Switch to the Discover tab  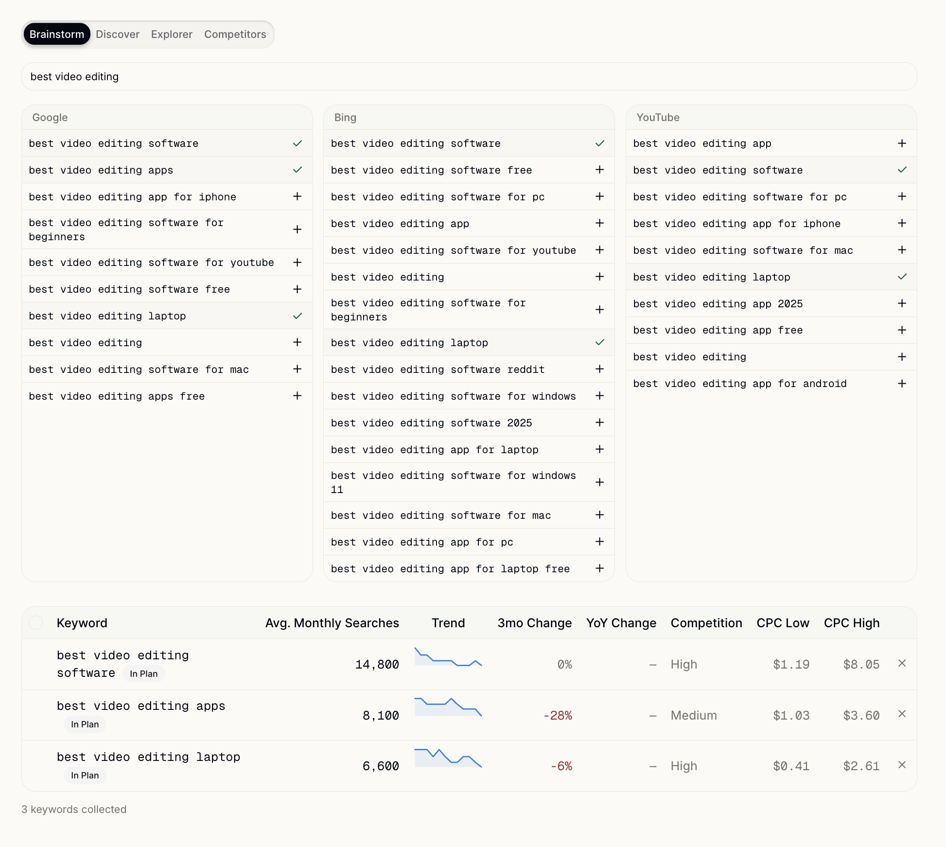(117, 34)
